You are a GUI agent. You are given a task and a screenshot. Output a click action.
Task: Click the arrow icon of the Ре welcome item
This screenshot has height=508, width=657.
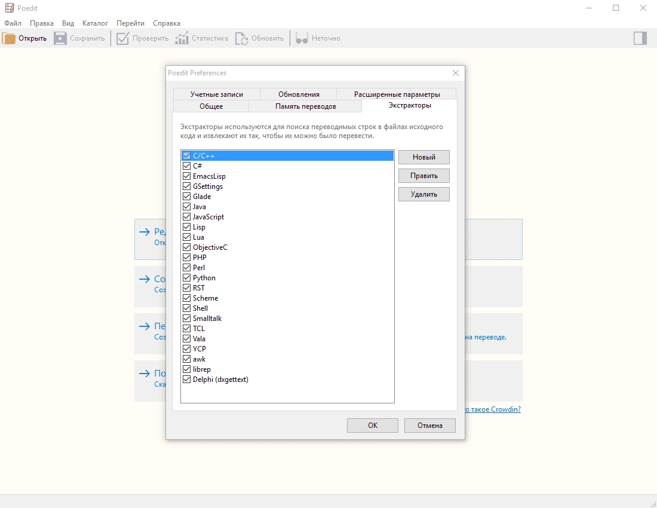tap(145, 232)
